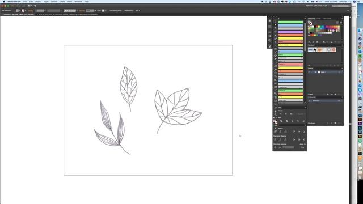363x204 pixels.
Task: Click the Vertical Distribute Top icon
Action: coord(275,139)
